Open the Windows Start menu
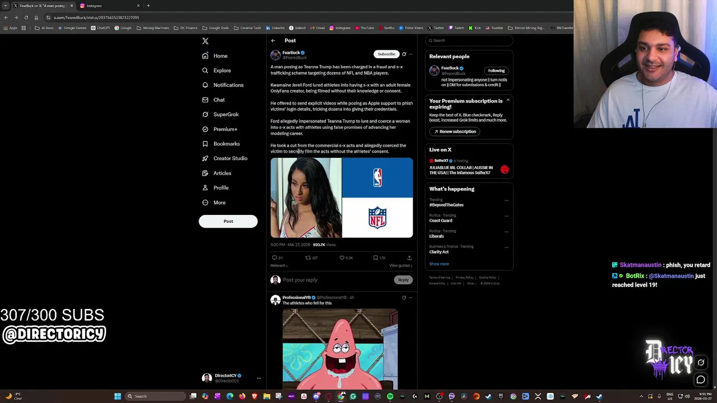Image resolution: width=717 pixels, height=403 pixels. [118, 396]
